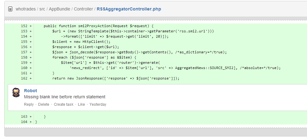Delete the Robot comment

[44, 104]
